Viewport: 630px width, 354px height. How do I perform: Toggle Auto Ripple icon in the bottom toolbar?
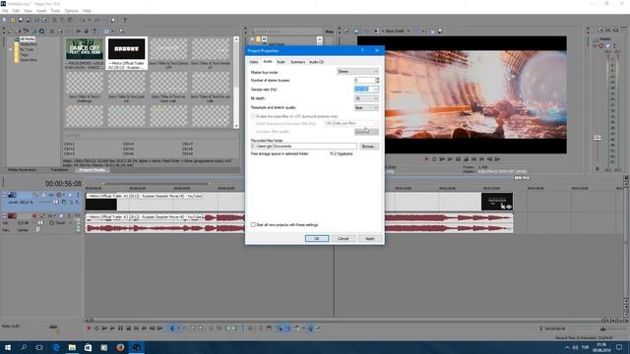coord(296,328)
